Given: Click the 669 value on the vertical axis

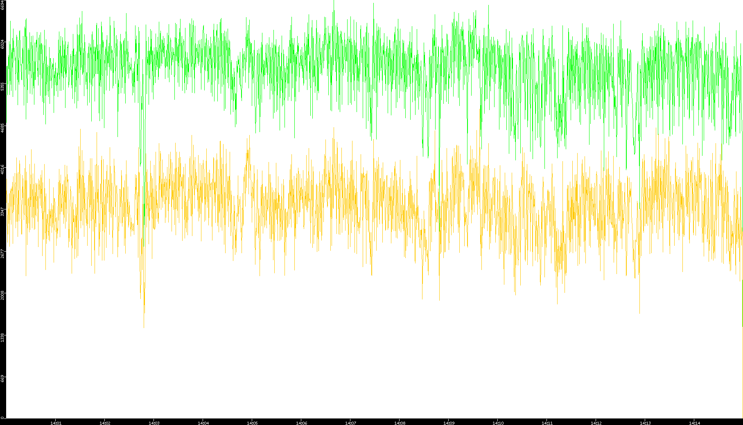Looking at the screenshot, I should pos(2,378).
